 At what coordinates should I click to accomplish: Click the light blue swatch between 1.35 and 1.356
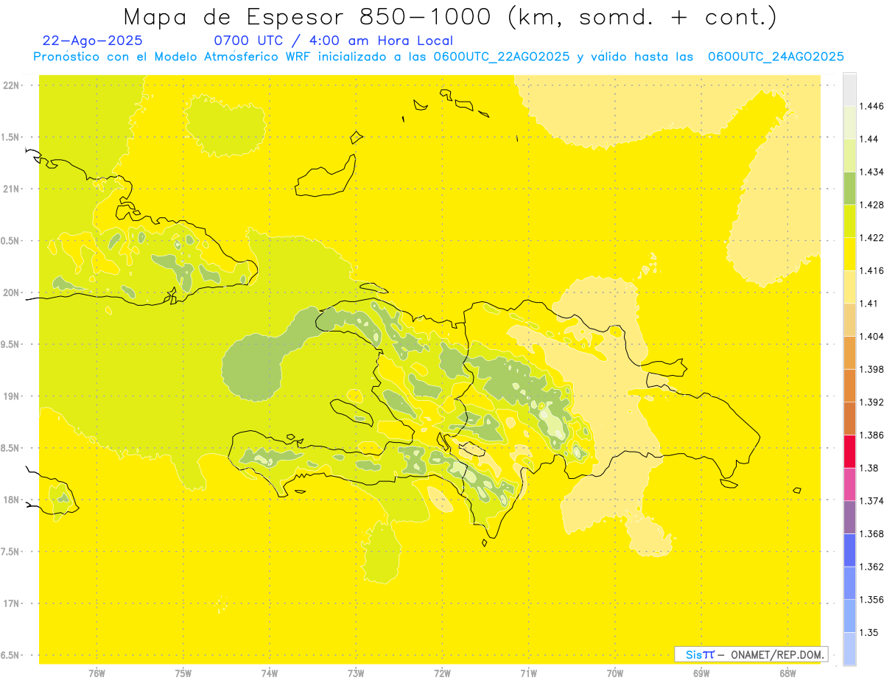(x=849, y=616)
